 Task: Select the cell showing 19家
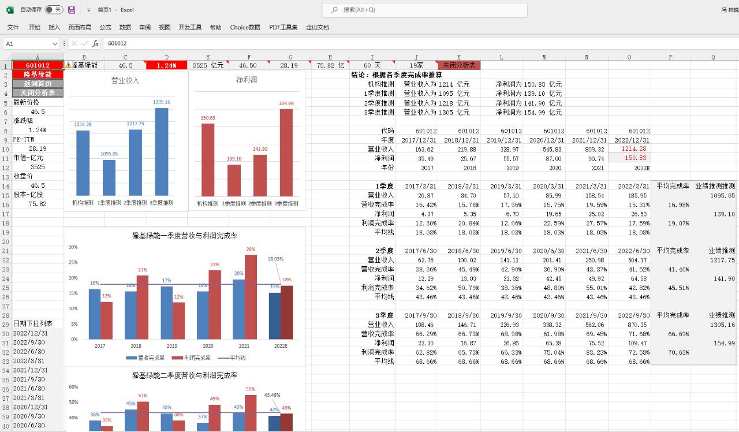coord(417,65)
